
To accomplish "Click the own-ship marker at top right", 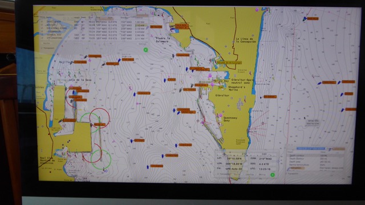I will (305, 19).
